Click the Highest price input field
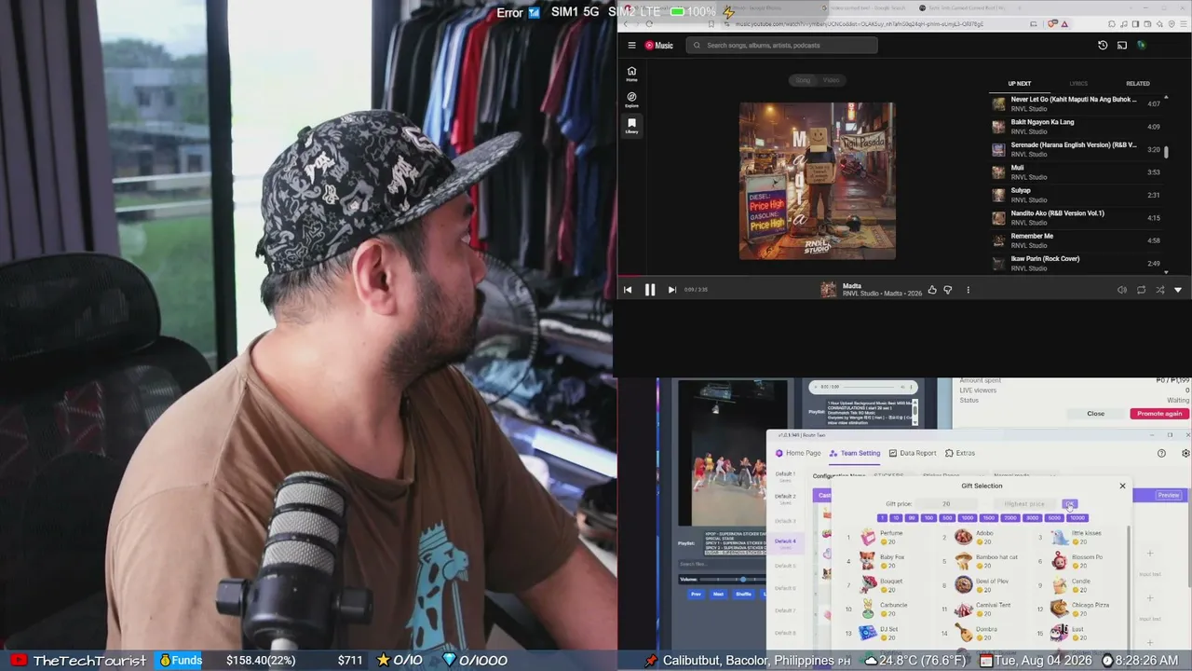 (1024, 504)
